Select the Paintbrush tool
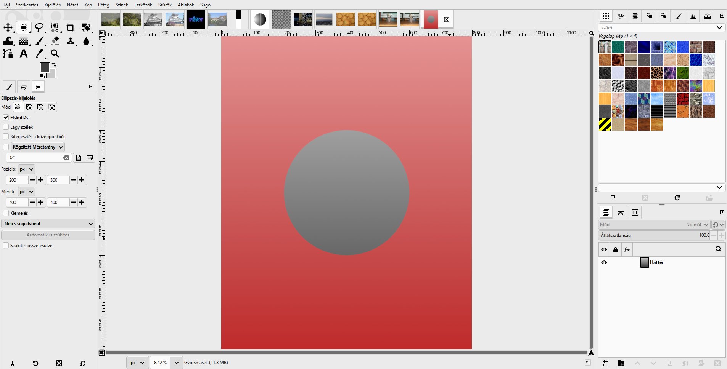Image resolution: width=727 pixels, height=369 pixels. [x=39, y=41]
